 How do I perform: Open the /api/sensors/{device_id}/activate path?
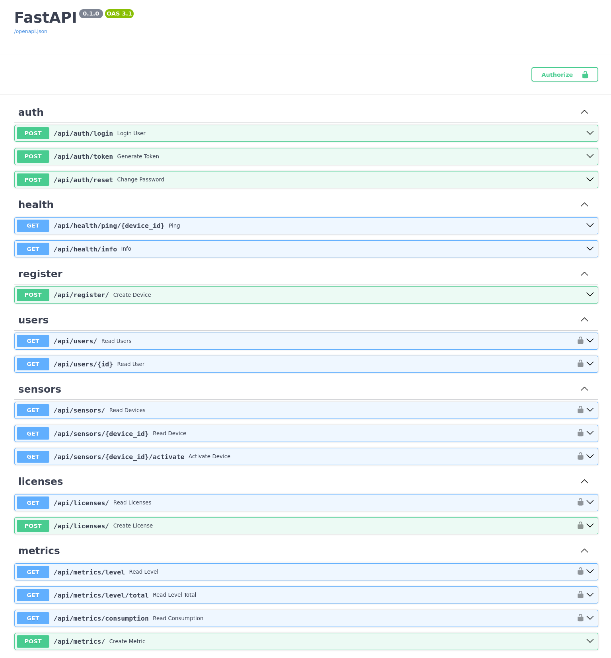click(119, 457)
